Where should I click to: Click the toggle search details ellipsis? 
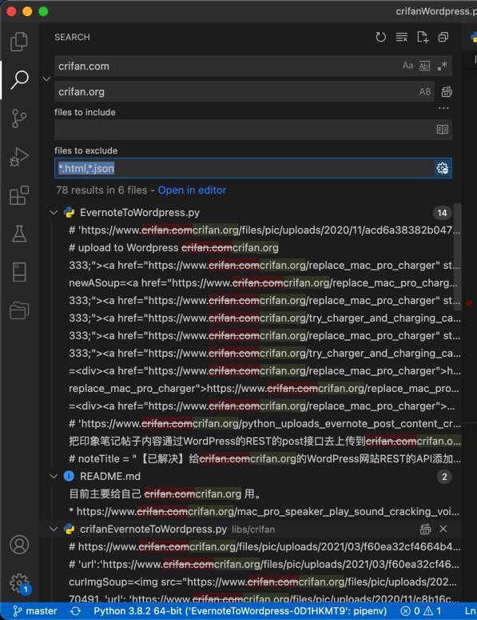point(443,107)
